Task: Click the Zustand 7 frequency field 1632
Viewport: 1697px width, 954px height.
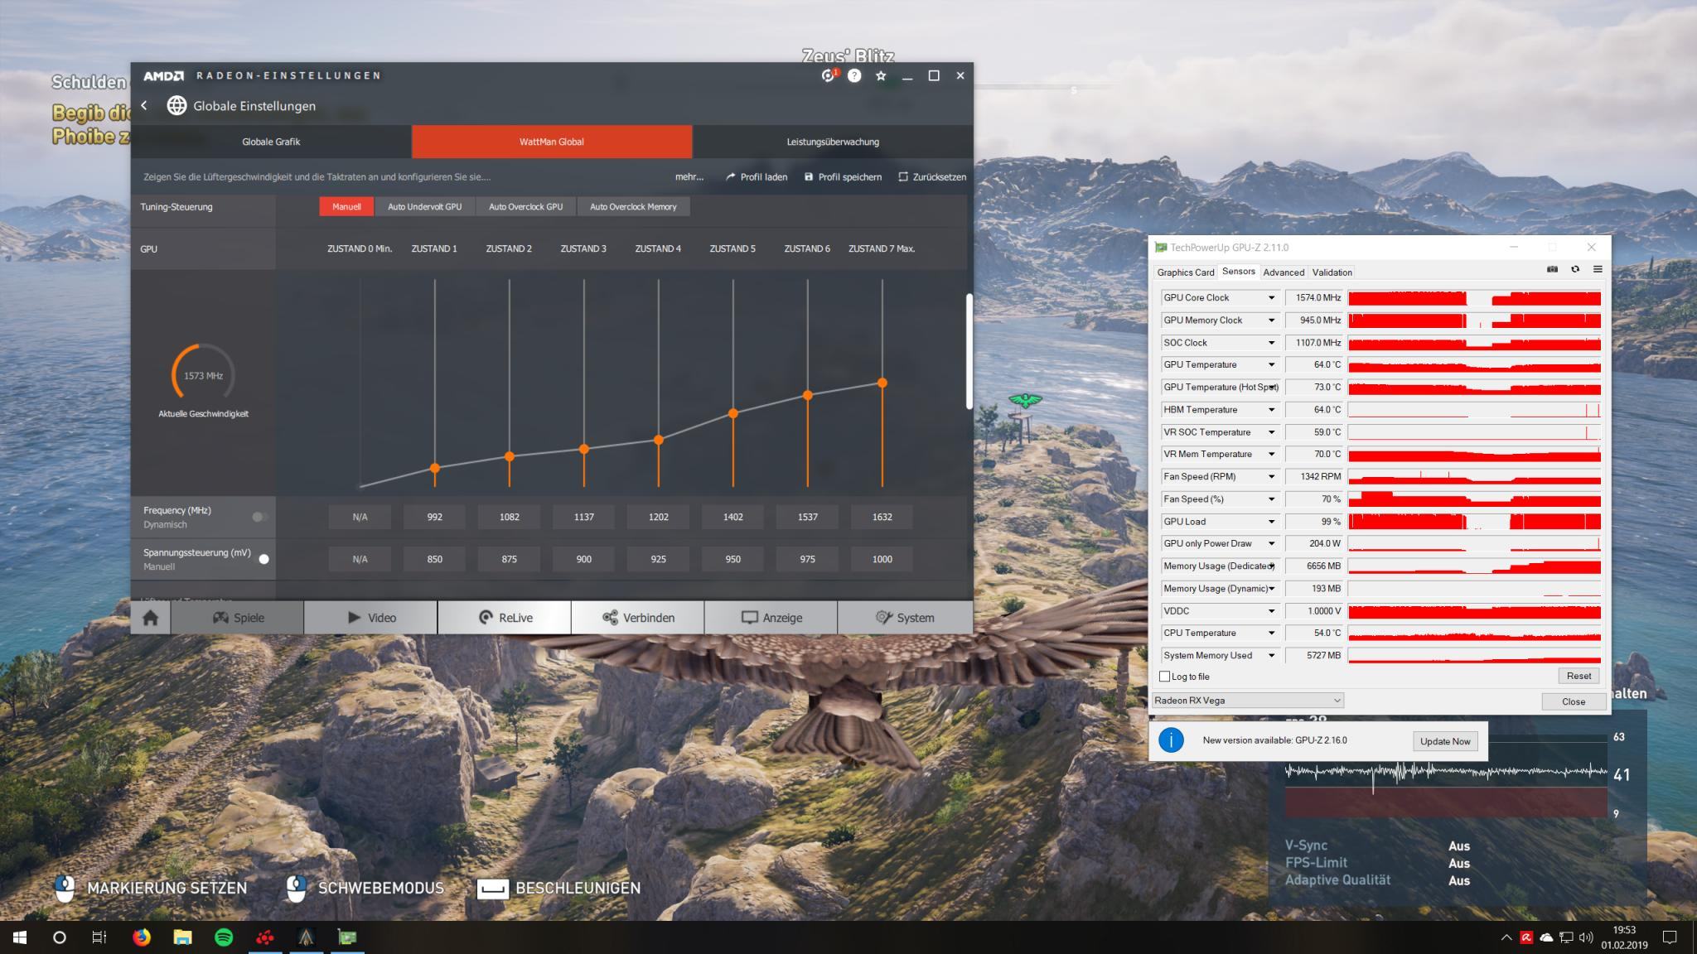Action: tap(882, 517)
